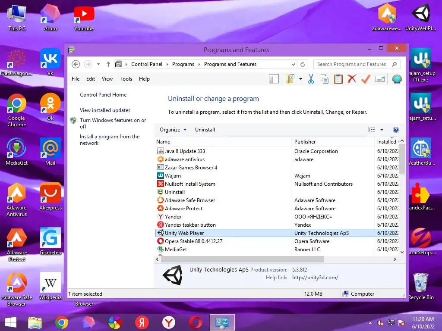Screen dimensions: 442x331
Task: Click the scissors Cut toolbar icon
Action: point(311,79)
